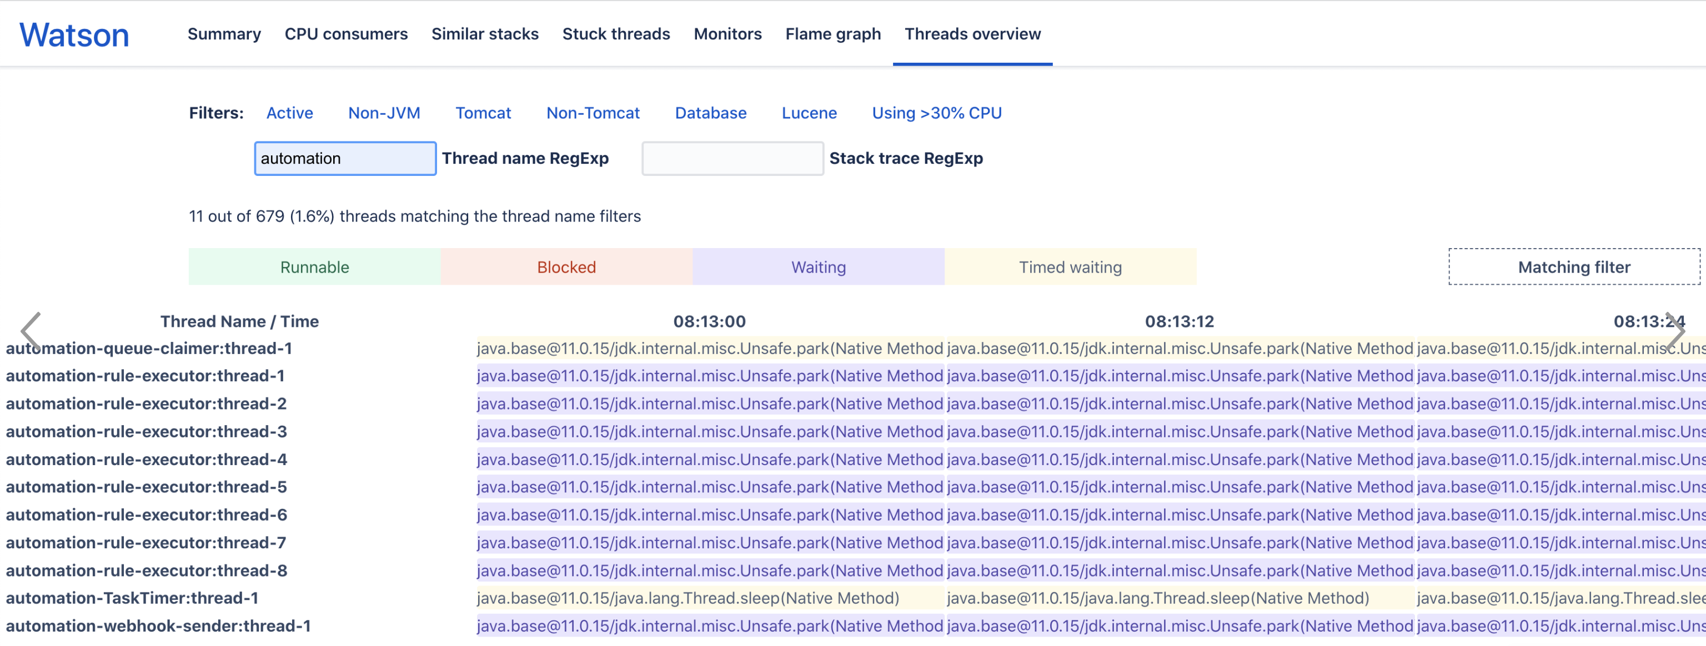Image resolution: width=1706 pixels, height=646 pixels.
Task: Apply the Active filter
Action: tap(289, 113)
